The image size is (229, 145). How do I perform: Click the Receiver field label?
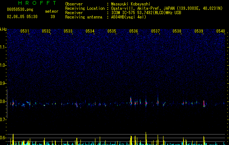click(x=74, y=13)
